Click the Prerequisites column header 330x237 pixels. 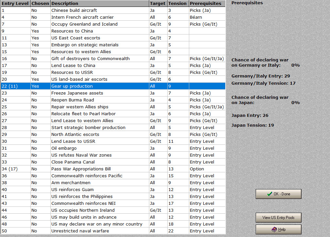click(x=207, y=3)
